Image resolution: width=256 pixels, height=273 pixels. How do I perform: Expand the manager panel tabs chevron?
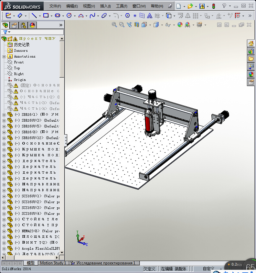click(x=61, y=25)
